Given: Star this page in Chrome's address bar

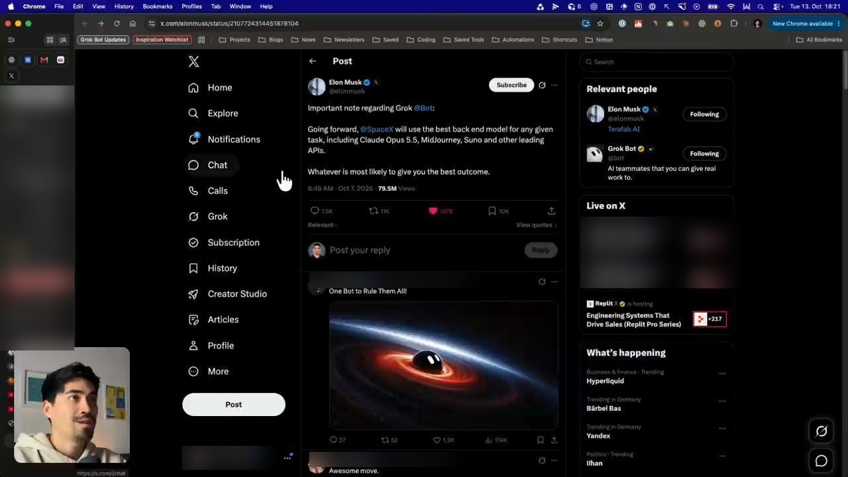Looking at the screenshot, I should click(600, 23).
